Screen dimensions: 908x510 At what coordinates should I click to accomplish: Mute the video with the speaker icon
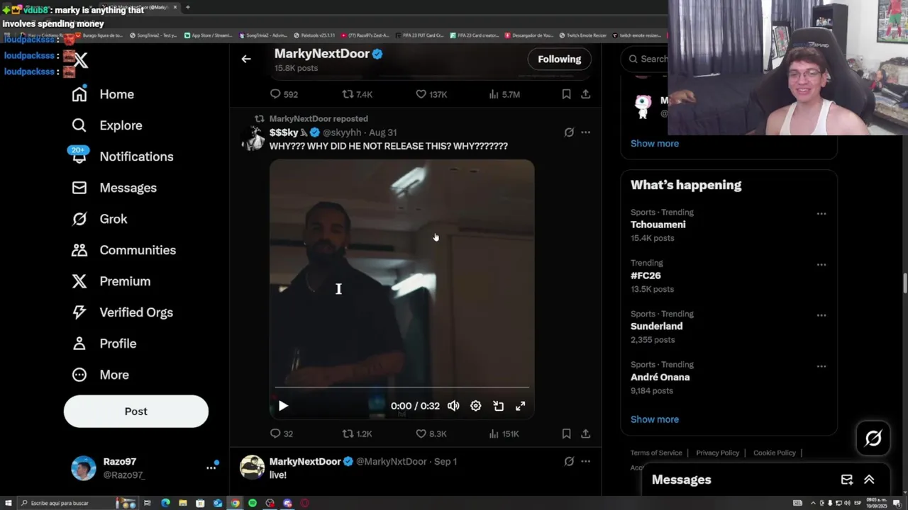click(453, 406)
